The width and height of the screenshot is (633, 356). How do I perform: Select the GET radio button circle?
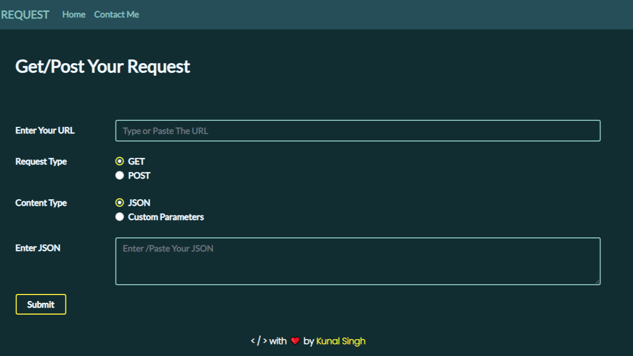tap(120, 161)
